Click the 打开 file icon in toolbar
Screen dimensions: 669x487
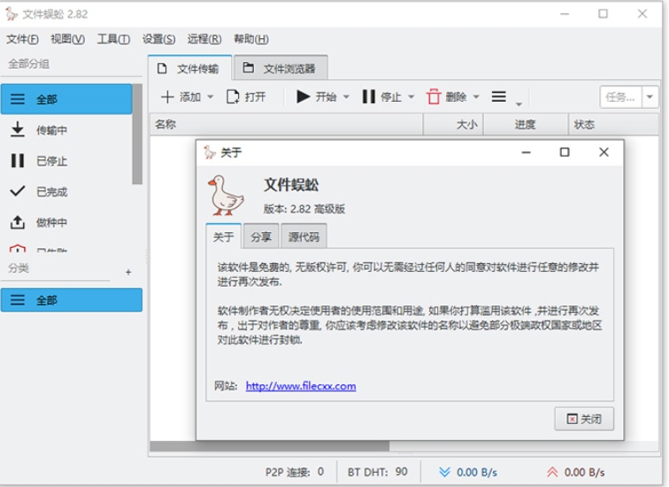pos(233,97)
